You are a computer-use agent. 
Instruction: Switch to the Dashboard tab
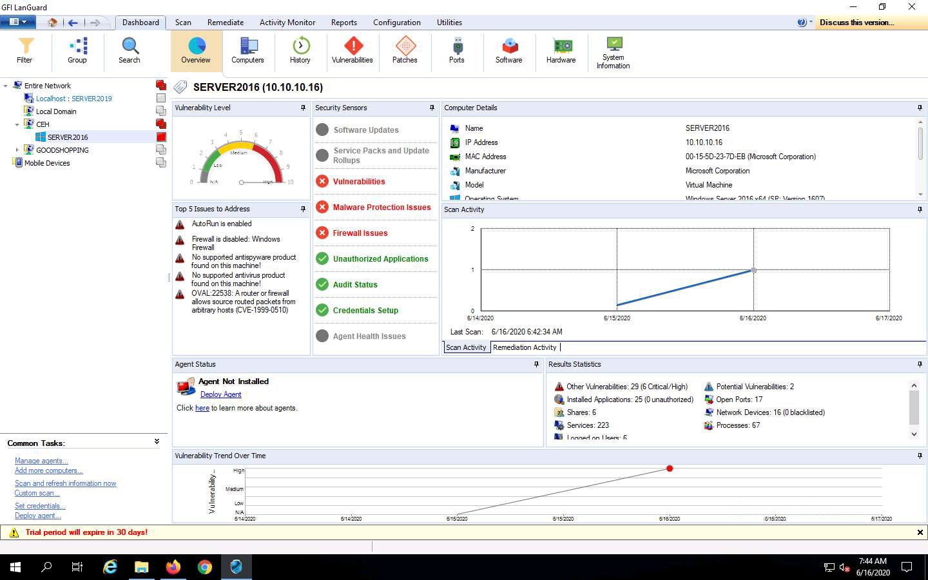point(140,22)
